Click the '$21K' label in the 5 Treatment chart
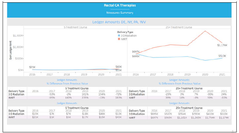Viewport: 239px width, 133px height. point(32,67)
